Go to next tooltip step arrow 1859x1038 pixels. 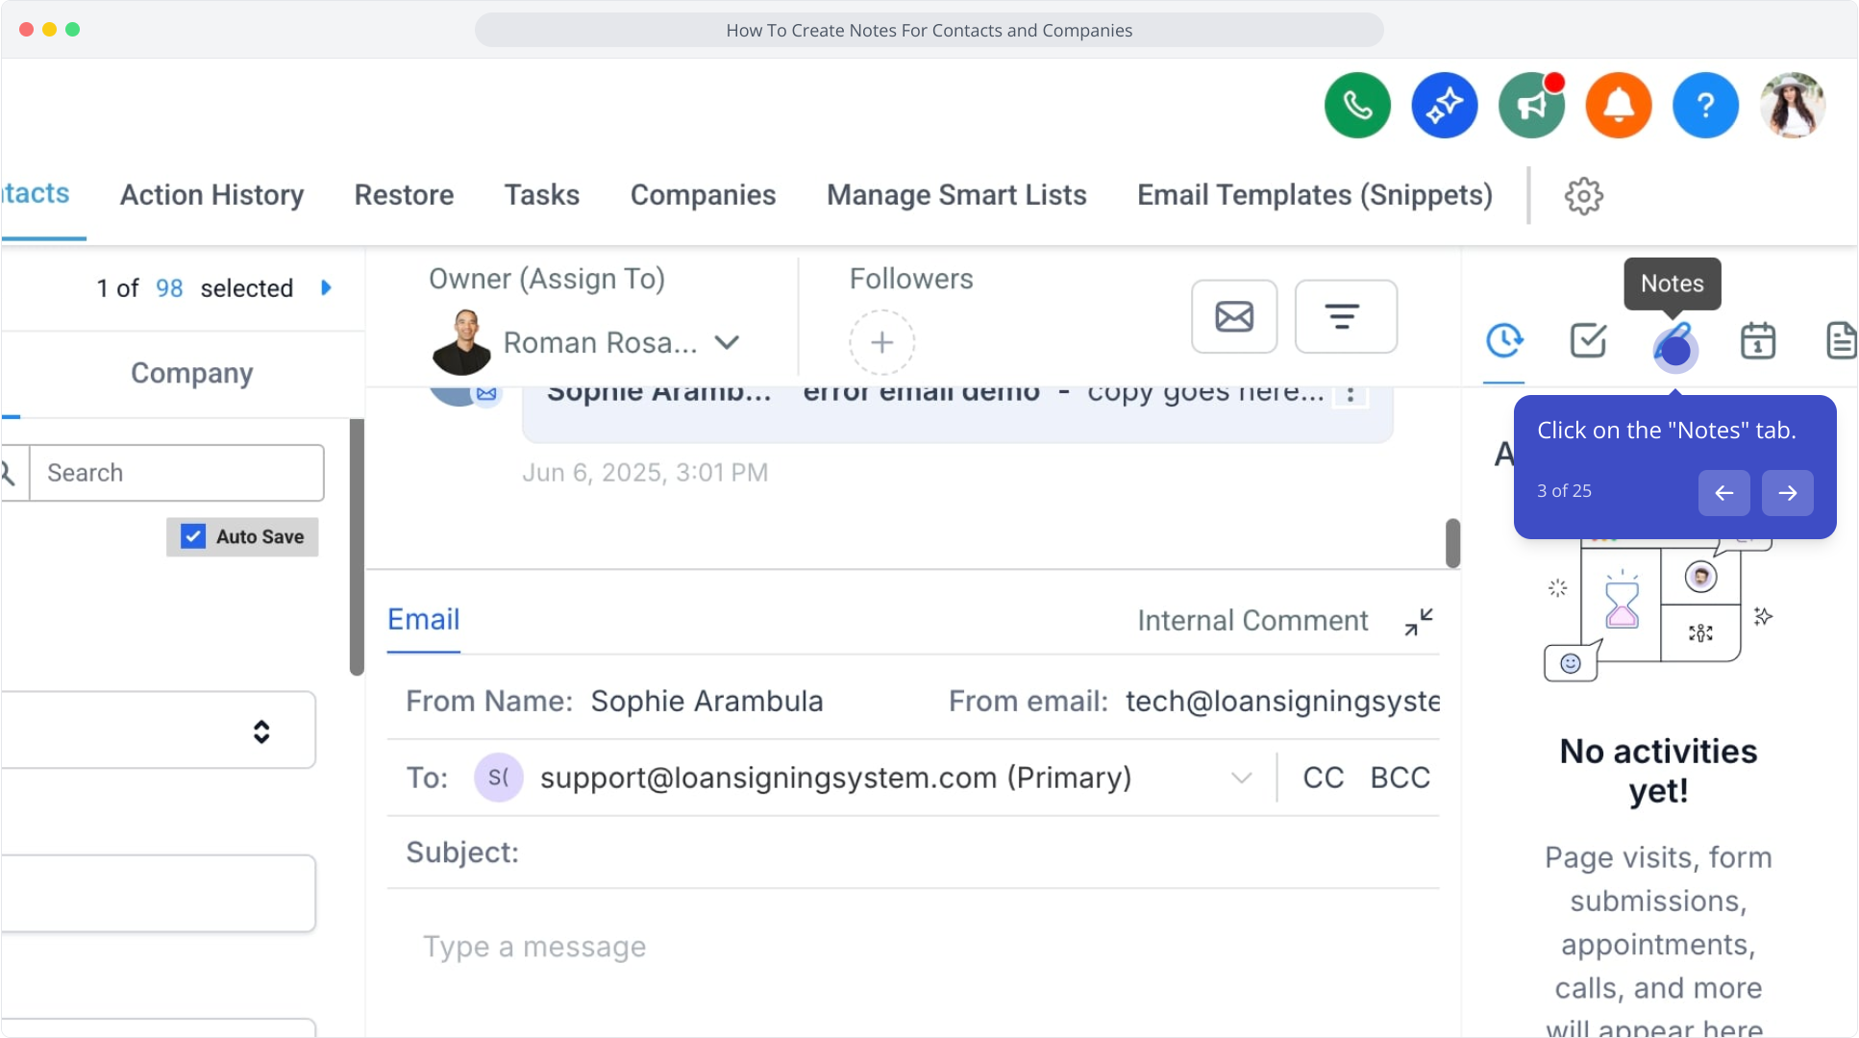1787,492
